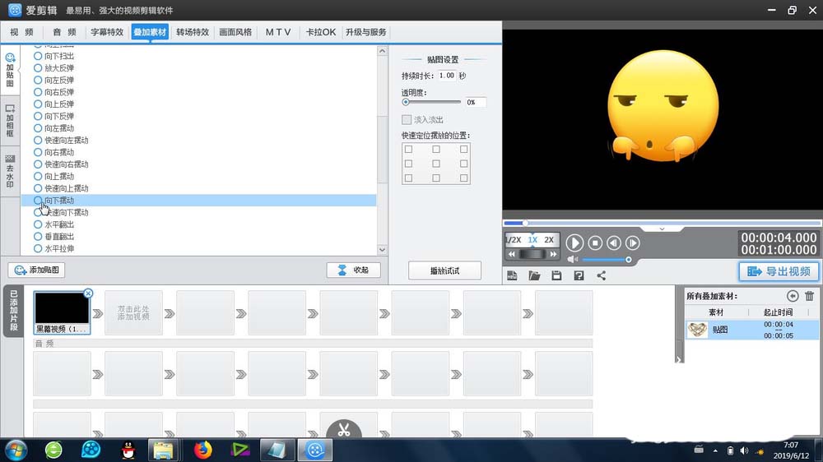Click the effect list scroll down arrow
The image size is (823, 462).
pos(382,250)
